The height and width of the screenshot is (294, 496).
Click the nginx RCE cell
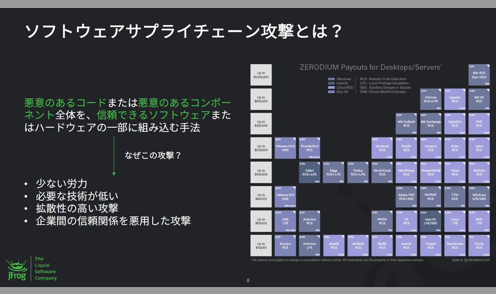(479, 148)
